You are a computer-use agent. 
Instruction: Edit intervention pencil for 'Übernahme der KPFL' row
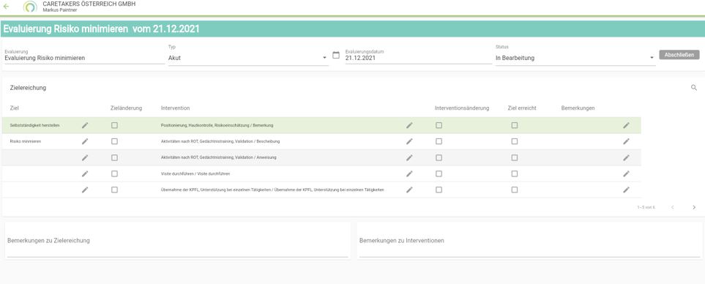coord(409,190)
